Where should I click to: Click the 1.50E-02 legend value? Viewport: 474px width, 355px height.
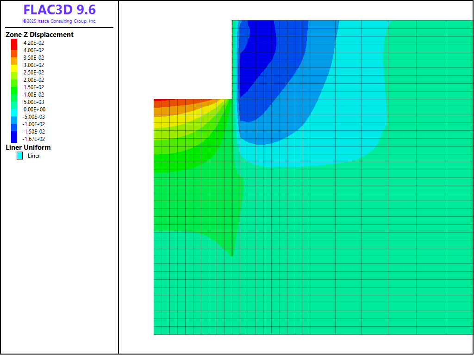34,87
